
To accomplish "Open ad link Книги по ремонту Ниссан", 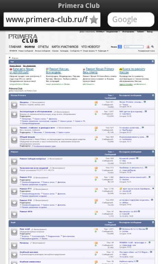I will pyautogui.click(x=132, y=70).
